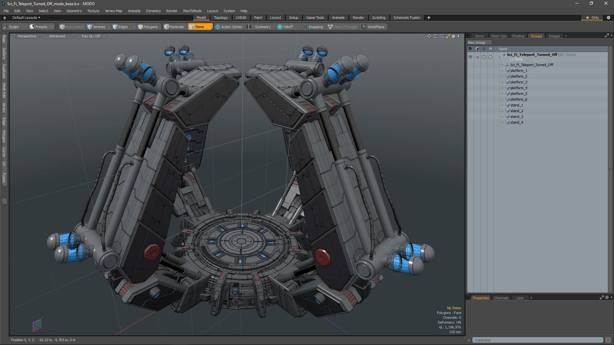This screenshot has width=614, height=345.
Task: Click the New Group button
Action: click(x=476, y=42)
